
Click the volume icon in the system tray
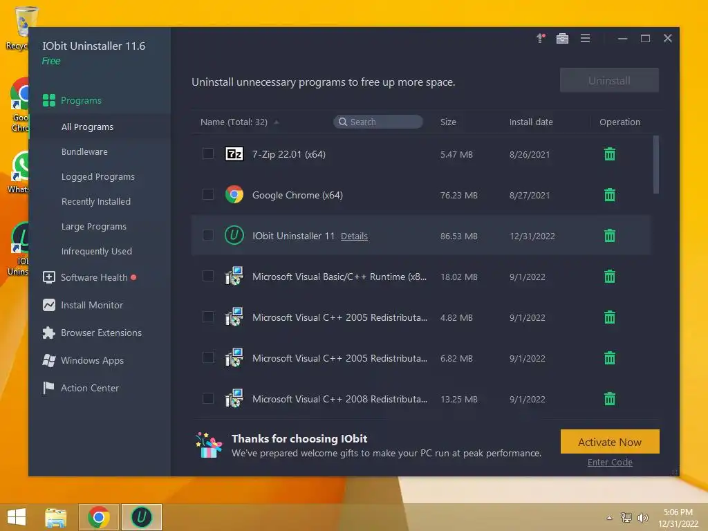(x=642, y=517)
